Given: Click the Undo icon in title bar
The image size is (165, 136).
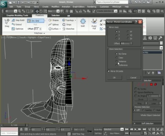Looking at the screenshot, I should (x=23, y=2).
